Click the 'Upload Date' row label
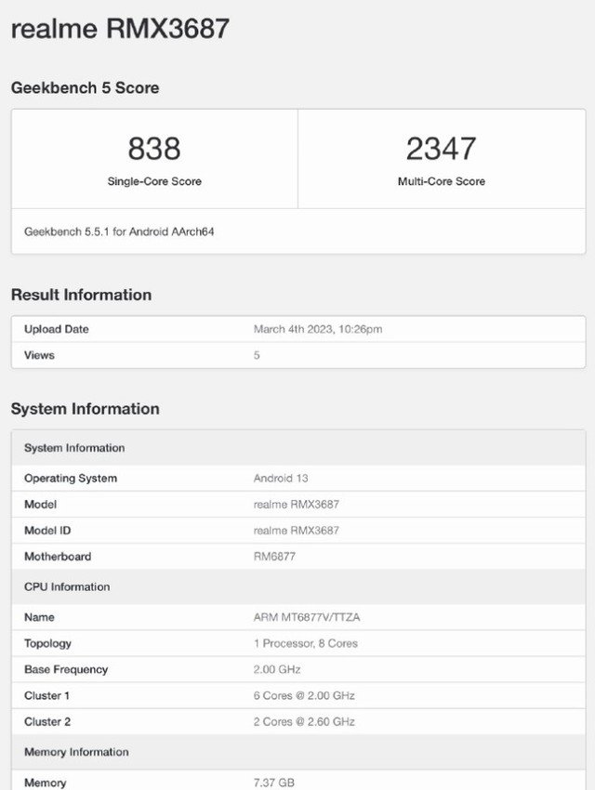 (x=57, y=329)
